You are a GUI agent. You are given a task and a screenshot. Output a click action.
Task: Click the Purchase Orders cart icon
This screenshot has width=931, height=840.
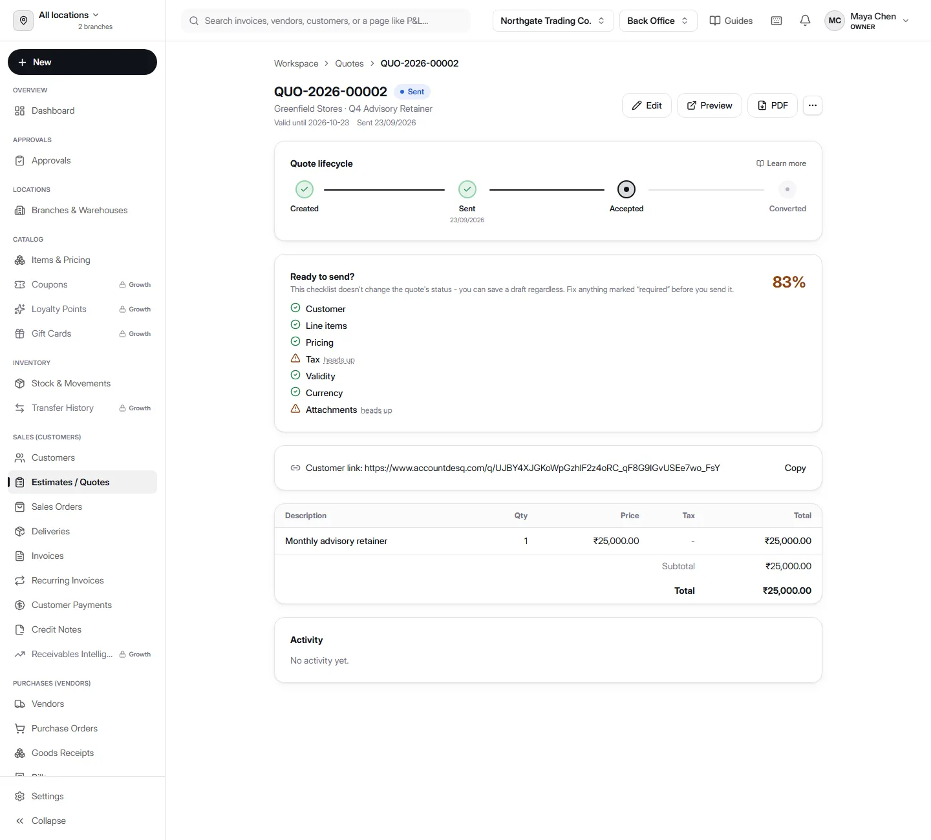pos(20,728)
